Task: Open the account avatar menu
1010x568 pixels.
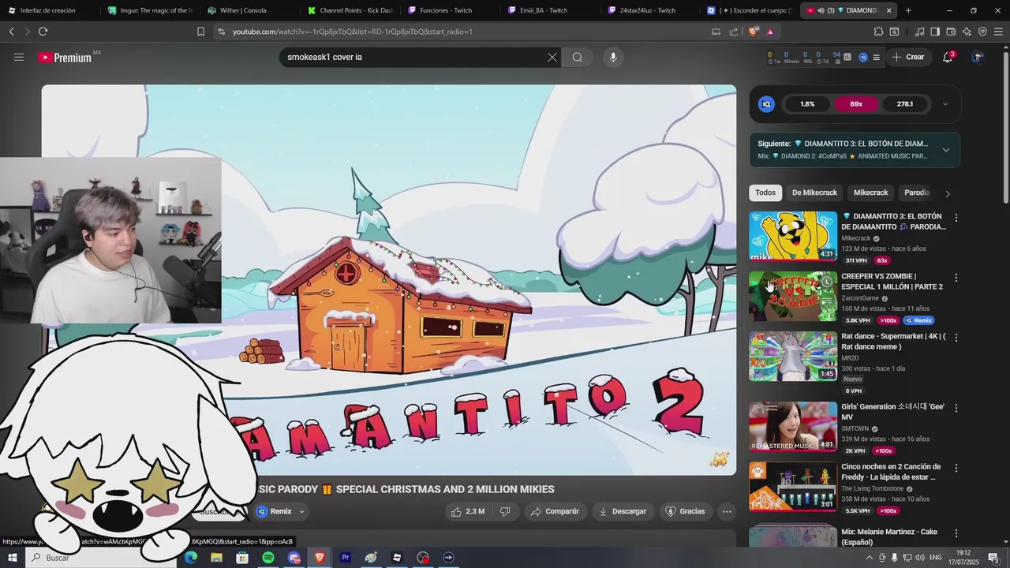Action: (978, 57)
